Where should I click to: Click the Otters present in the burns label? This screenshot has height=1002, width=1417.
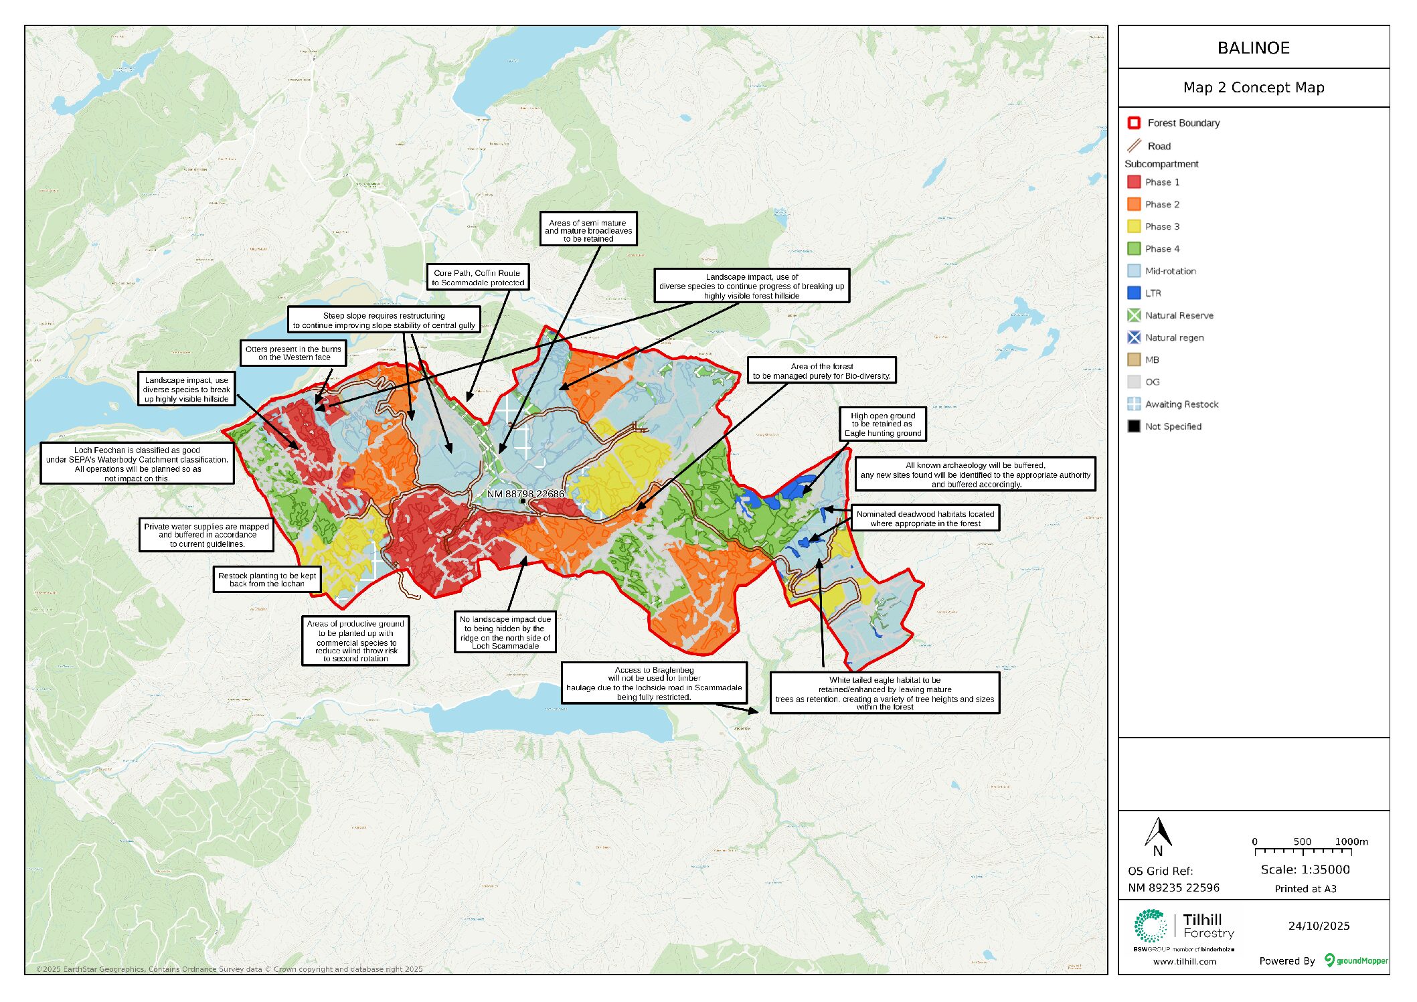[293, 353]
